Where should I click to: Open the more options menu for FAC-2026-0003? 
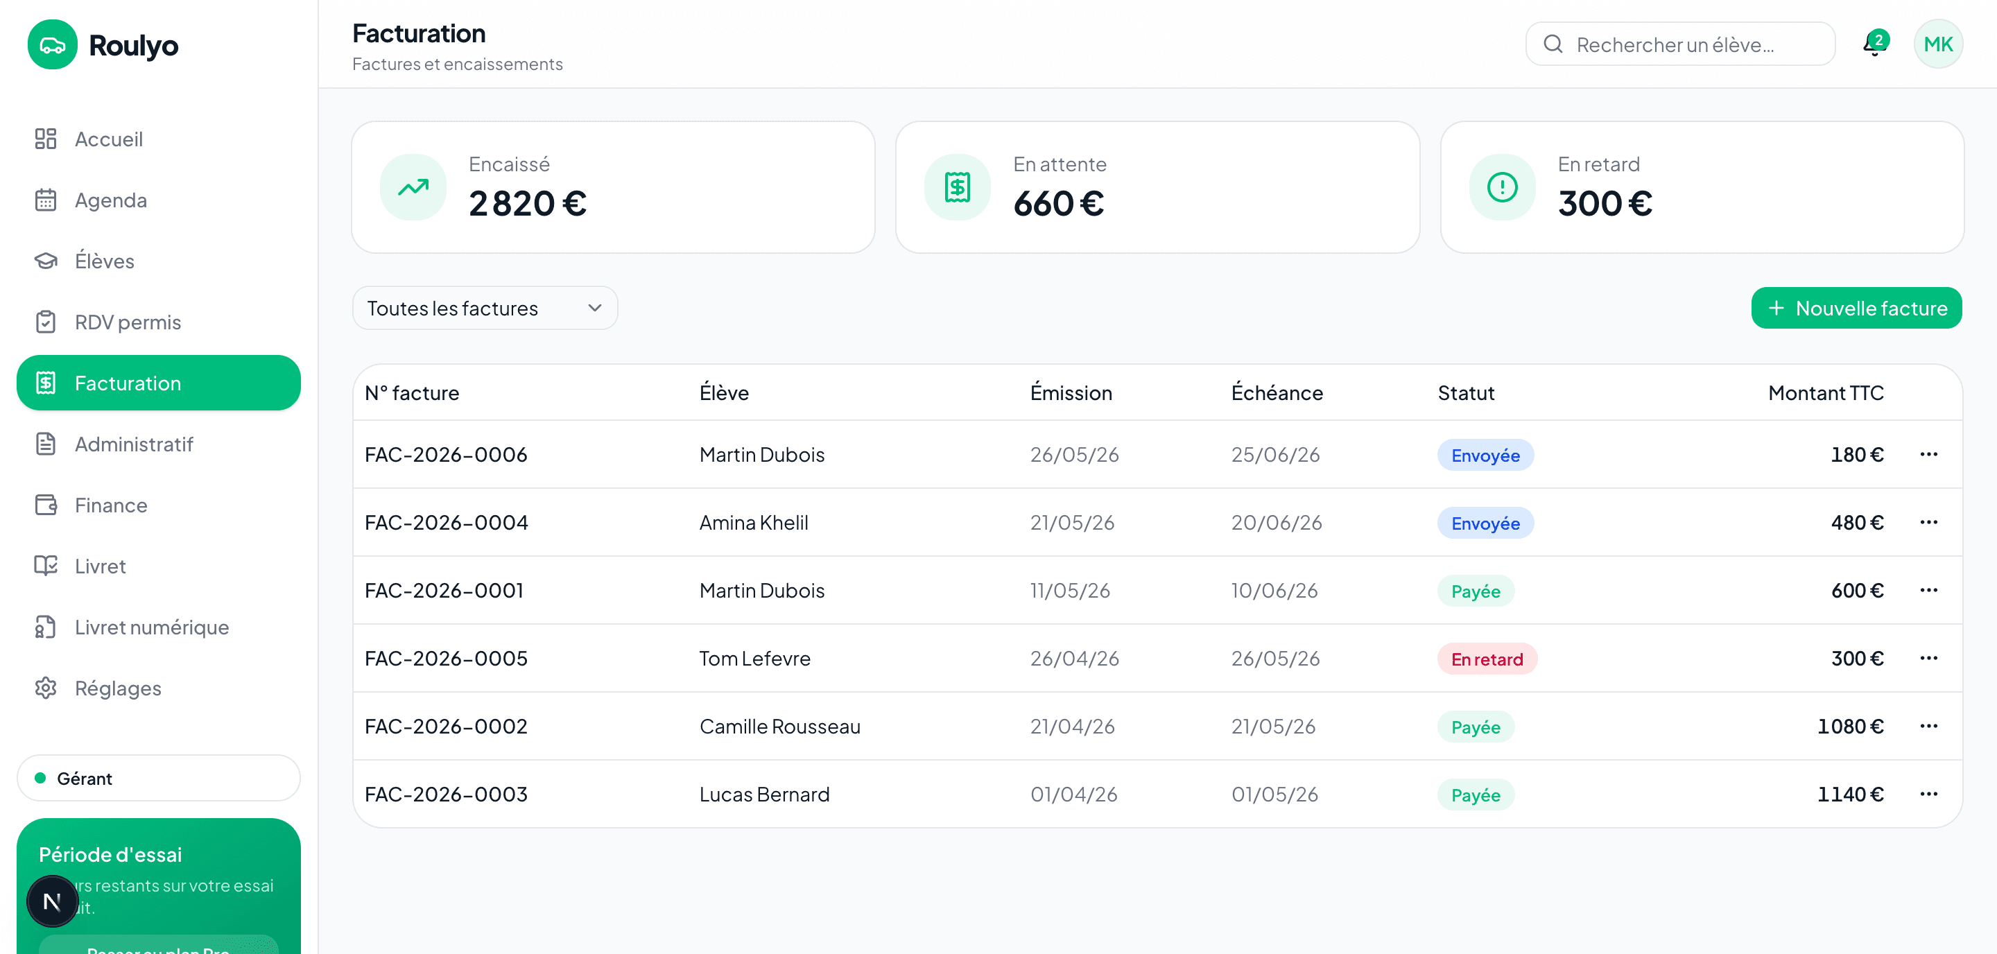click(x=1928, y=794)
